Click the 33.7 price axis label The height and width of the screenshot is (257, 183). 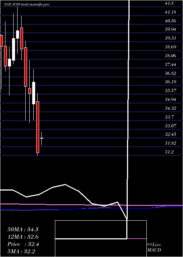tap(169, 117)
